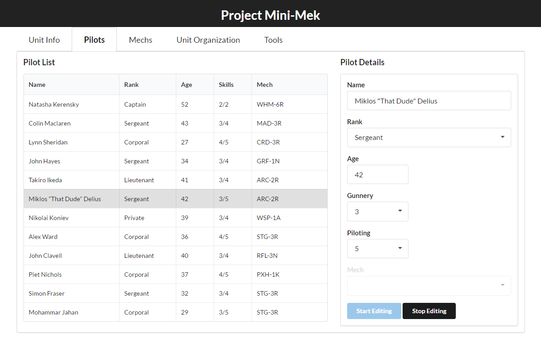The height and width of the screenshot is (342, 541).
Task: Click the Pilot Details heading
Action: point(362,62)
